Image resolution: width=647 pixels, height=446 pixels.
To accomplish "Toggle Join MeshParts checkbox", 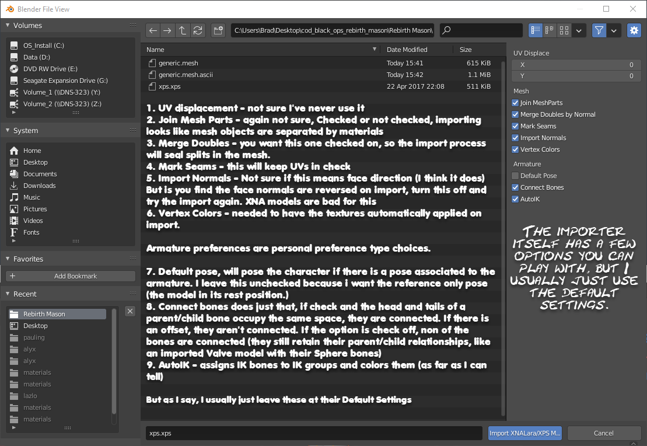I will click(x=515, y=103).
